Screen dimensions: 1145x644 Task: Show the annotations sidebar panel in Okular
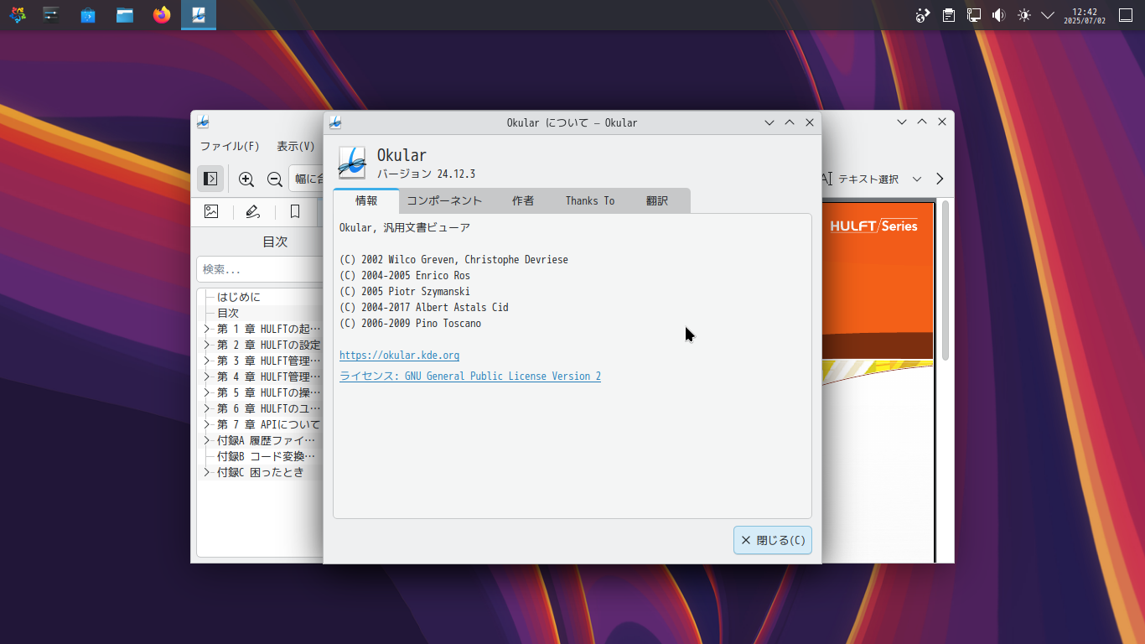pyautogui.click(x=253, y=211)
